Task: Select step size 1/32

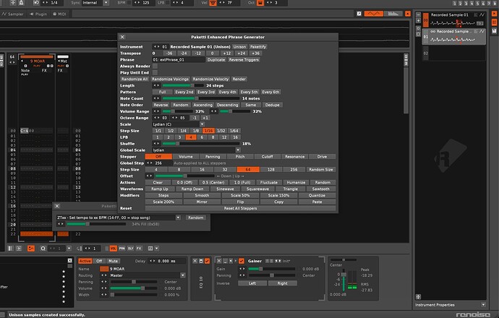Action: (x=221, y=131)
